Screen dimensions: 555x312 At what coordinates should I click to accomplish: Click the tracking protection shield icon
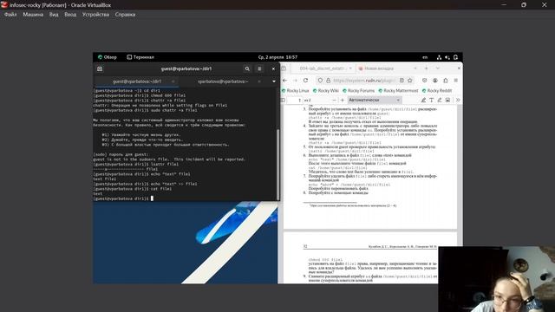point(320,81)
